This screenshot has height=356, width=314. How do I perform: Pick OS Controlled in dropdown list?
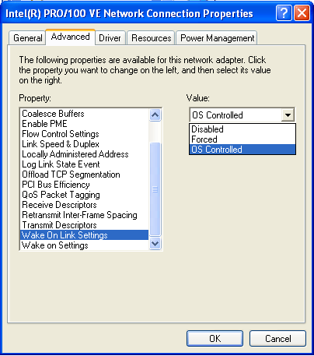(242, 150)
